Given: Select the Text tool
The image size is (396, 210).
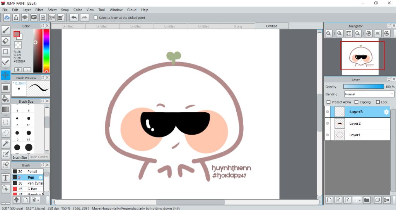Looking at the screenshot, I should (x=5, y=178).
